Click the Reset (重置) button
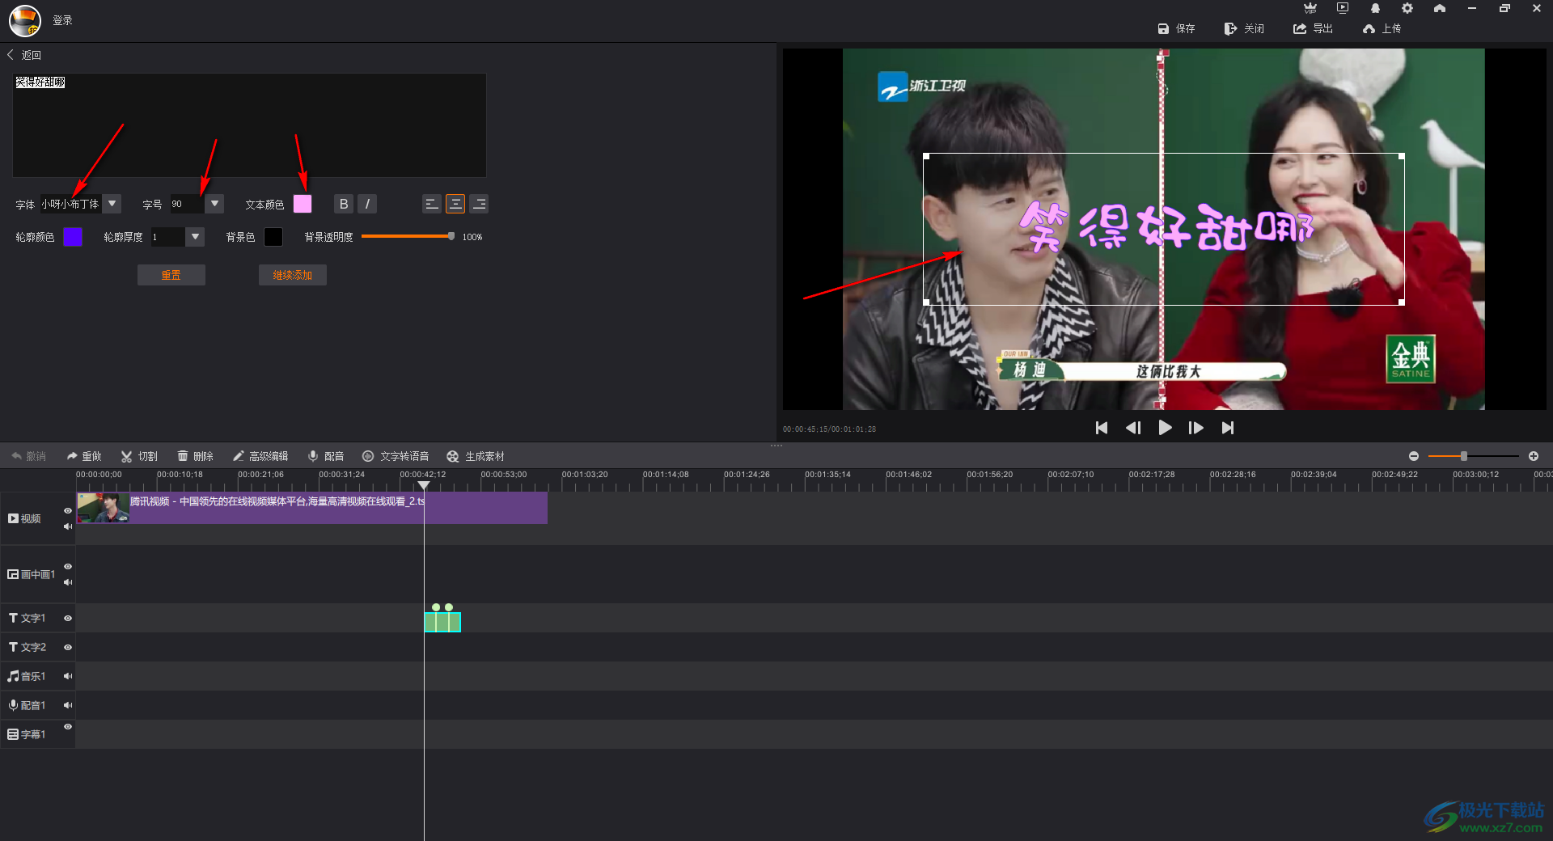1553x841 pixels. (x=171, y=275)
